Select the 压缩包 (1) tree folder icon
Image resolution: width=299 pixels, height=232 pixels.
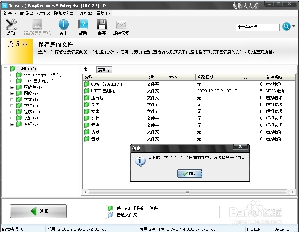[19, 87]
